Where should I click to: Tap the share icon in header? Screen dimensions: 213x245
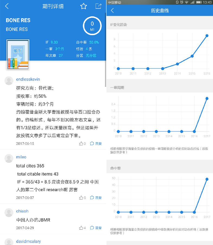pyautogui.click(x=98, y=6)
